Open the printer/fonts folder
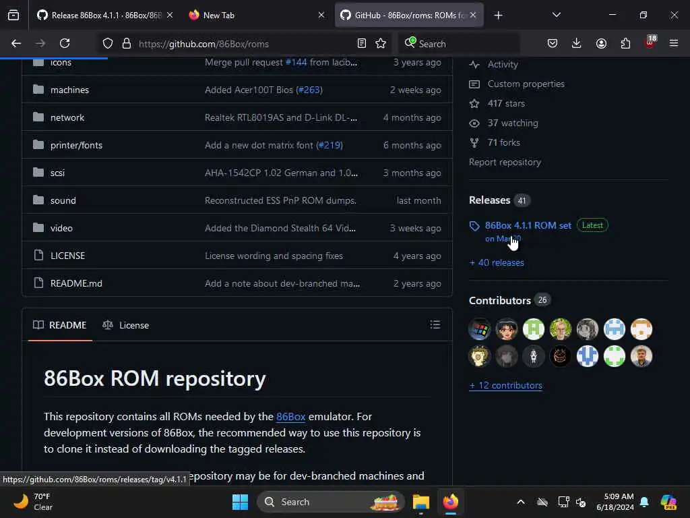The image size is (690, 518). coord(76,146)
